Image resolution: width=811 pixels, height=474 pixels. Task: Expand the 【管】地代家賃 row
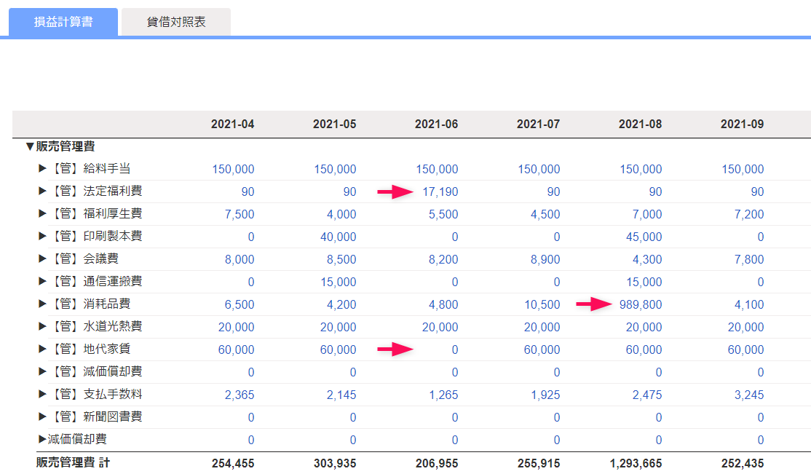[42, 349]
